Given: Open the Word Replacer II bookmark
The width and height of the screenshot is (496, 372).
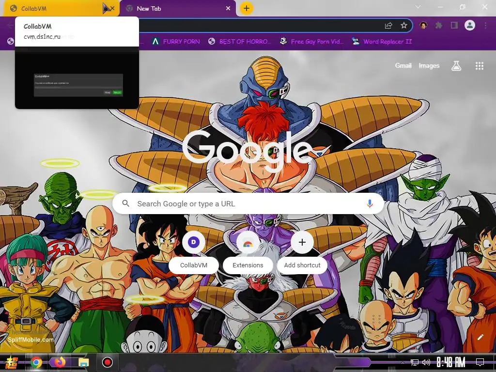Looking at the screenshot, I should click(x=382, y=42).
